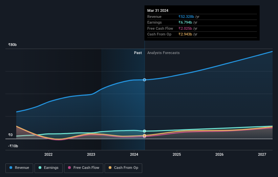Click the 2026 x-axis label
This screenshot has height=177, width=278.
pos(219,155)
